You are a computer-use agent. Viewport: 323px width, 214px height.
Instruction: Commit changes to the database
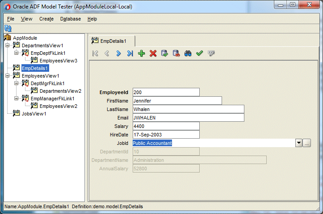164,53
